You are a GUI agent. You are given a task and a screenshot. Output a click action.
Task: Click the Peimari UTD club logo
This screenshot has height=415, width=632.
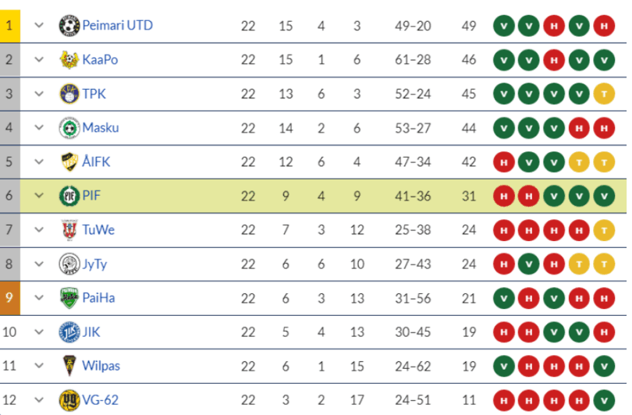pos(69,26)
